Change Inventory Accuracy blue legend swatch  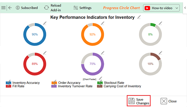click(x=9, y=82)
